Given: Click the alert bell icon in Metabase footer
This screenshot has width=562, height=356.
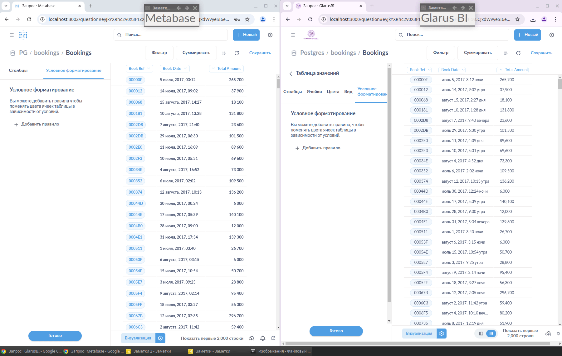Looking at the screenshot, I should (x=263, y=338).
